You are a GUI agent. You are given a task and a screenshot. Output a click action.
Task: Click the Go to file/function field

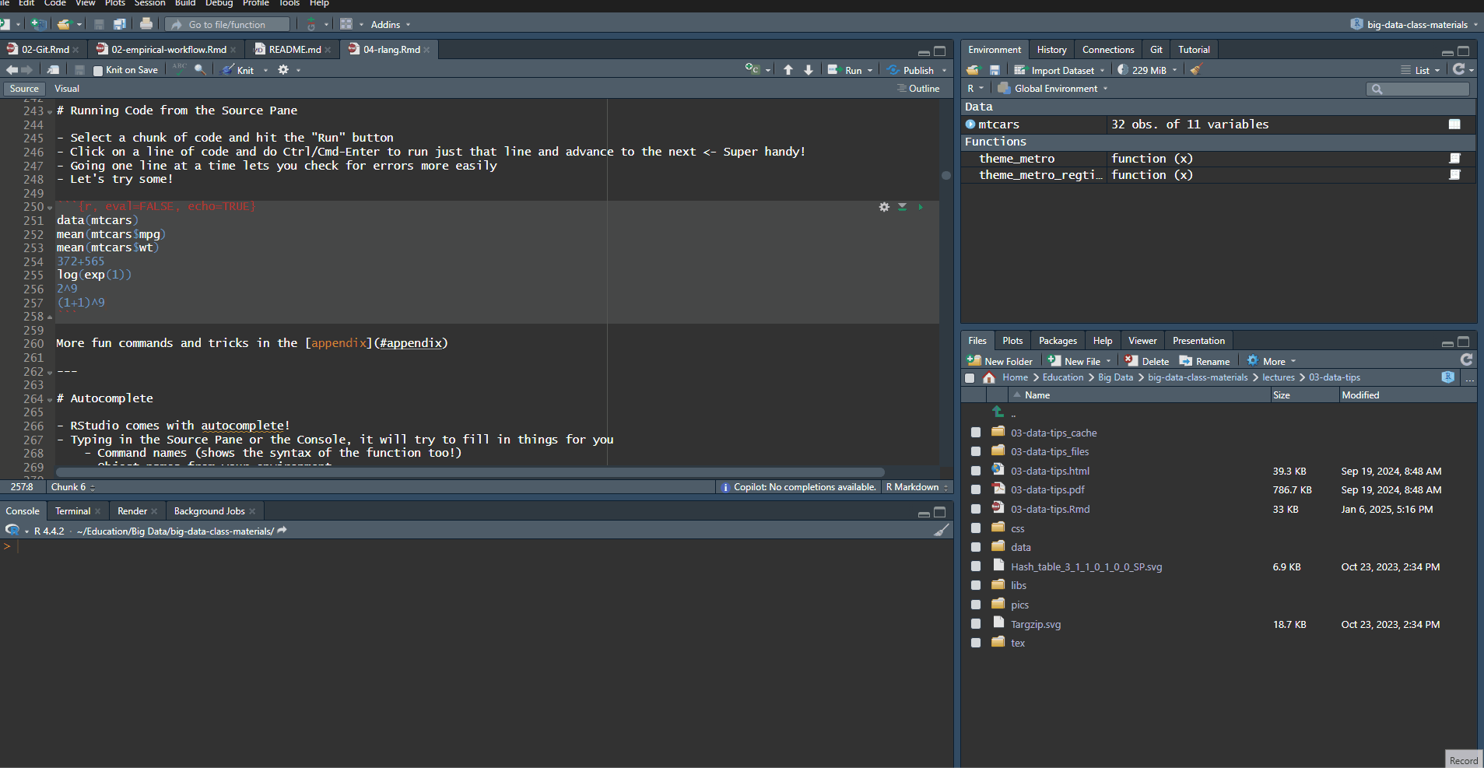click(x=228, y=24)
